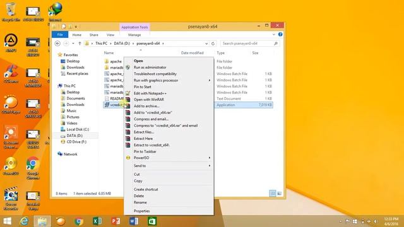
Task: Open the CCleaner desktop shortcut
Action: (11, 73)
